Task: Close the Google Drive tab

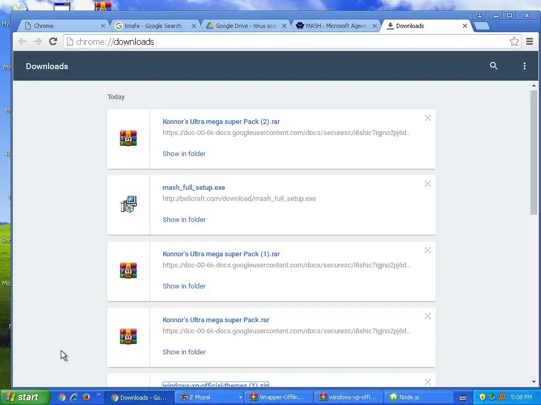Action: pyautogui.click(x=284, y=26)
